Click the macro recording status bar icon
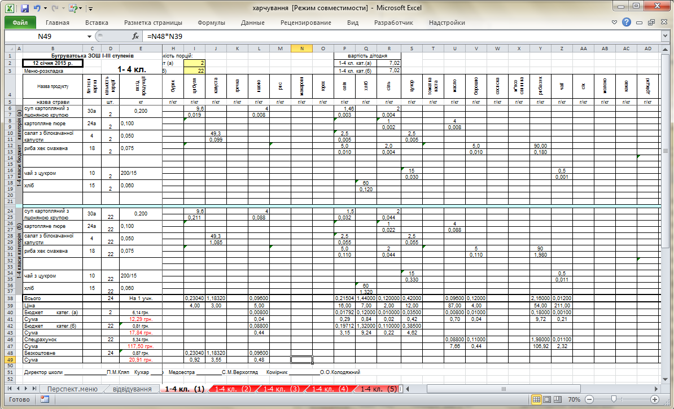 coord(45,399)
